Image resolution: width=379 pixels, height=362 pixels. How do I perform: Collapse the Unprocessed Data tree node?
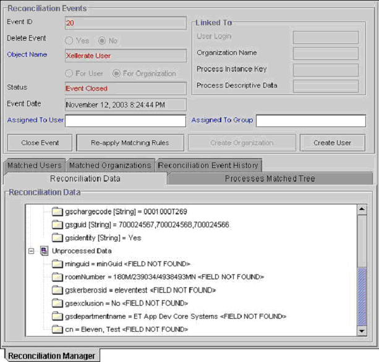pos(31,251)
